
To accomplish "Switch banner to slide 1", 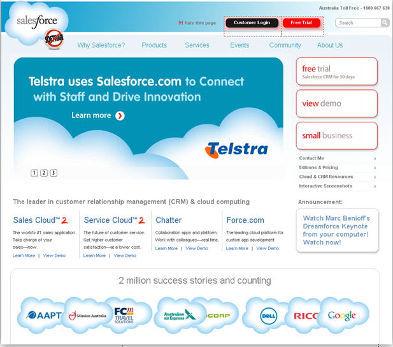I will (x=34, y=173).
